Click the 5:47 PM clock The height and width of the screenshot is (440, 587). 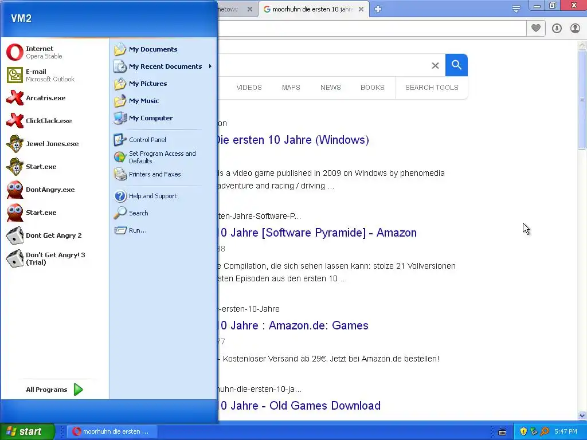coord(566,431)
